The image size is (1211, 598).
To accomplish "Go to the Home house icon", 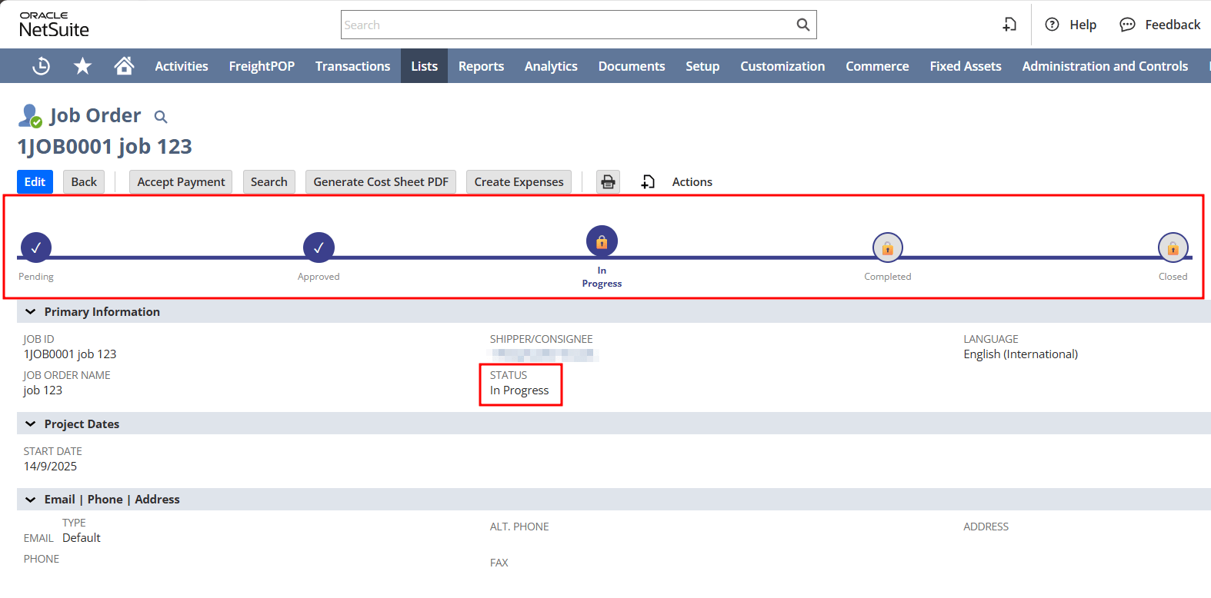I will click(124, 66).
